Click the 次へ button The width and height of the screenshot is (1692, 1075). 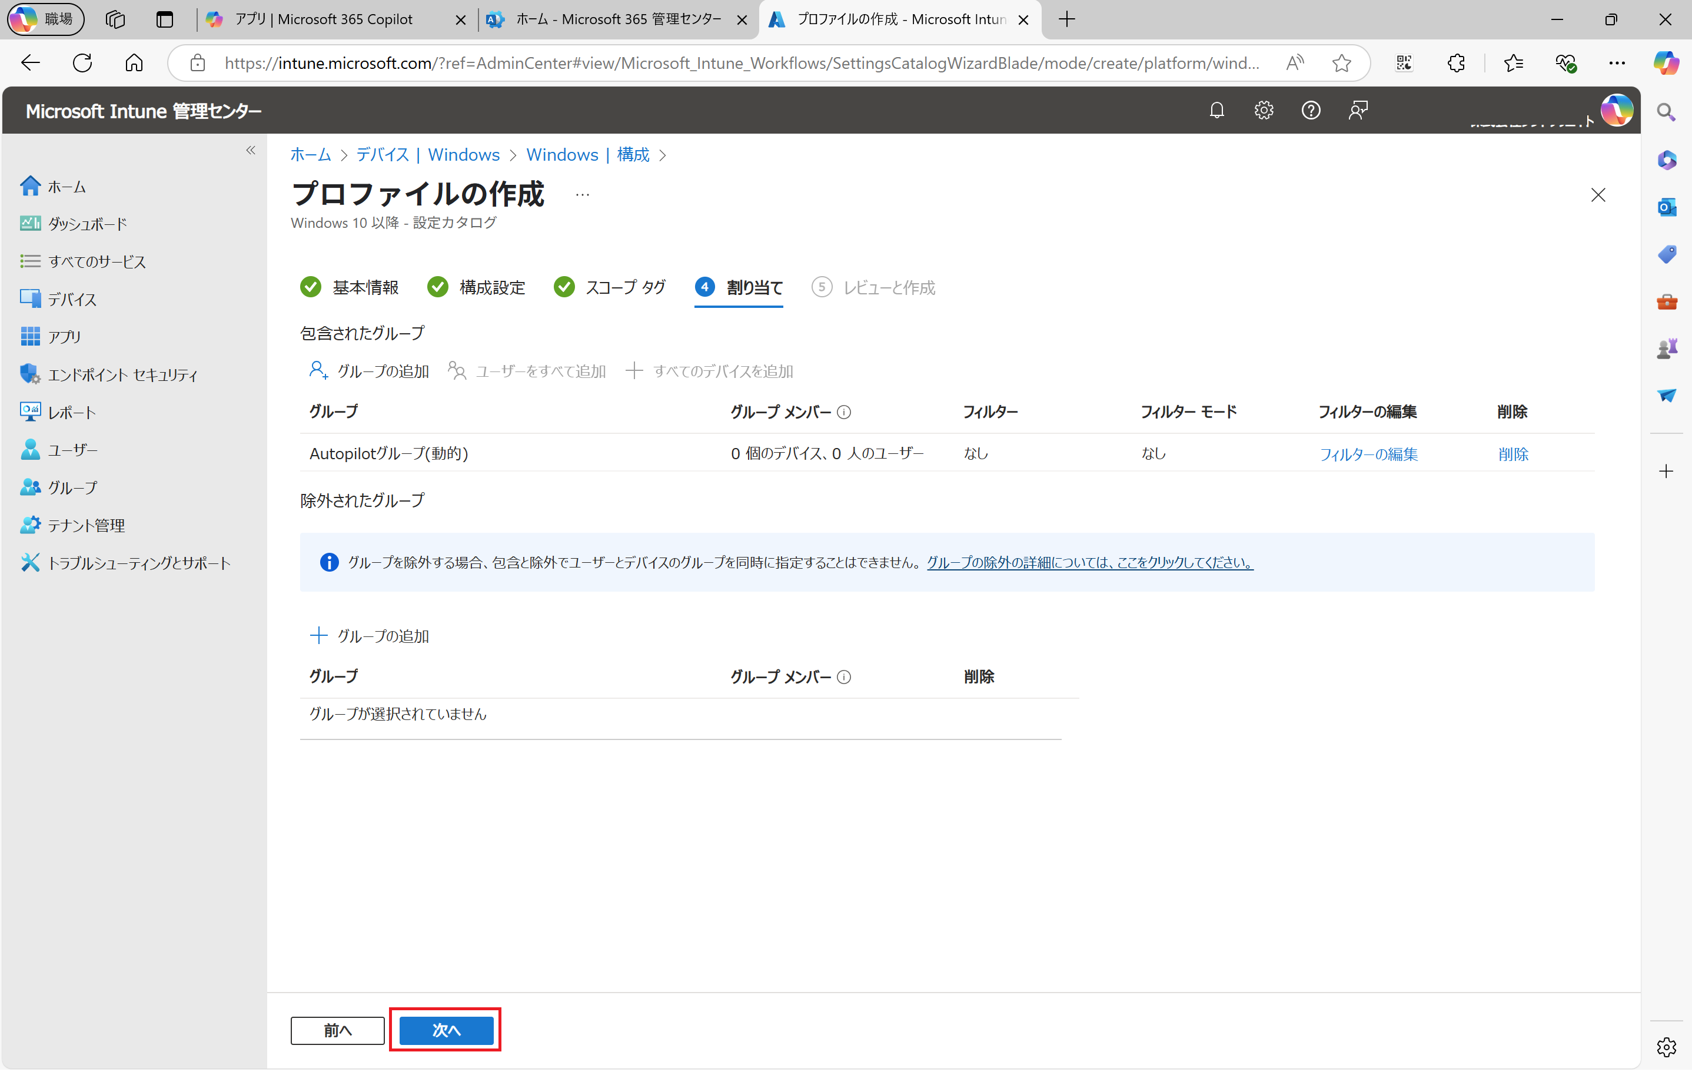(446, 1030)
